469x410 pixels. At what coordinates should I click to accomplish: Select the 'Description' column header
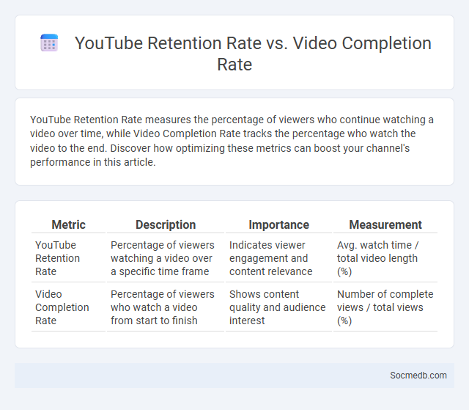click(166, 224)
